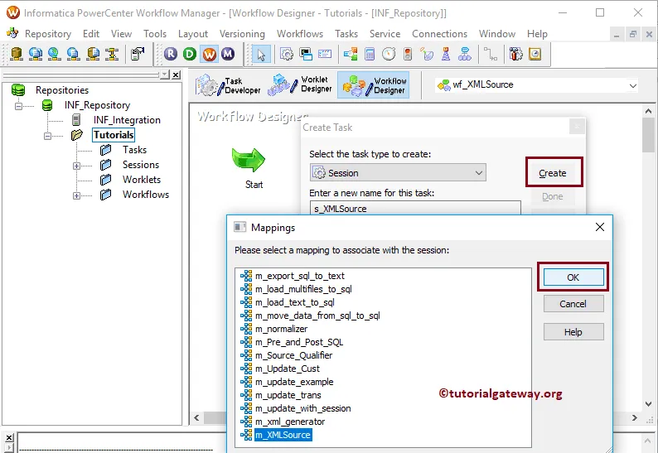Viewport: 658px width, 453px height.
Task: Click the Workflow Manager 'W' icon
Action: click(x=210, y=54)
